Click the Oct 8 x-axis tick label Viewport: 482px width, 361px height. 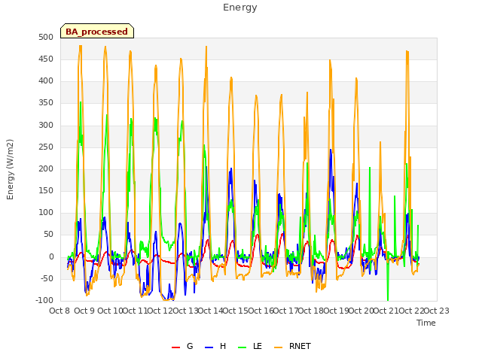tap(59, 311)
